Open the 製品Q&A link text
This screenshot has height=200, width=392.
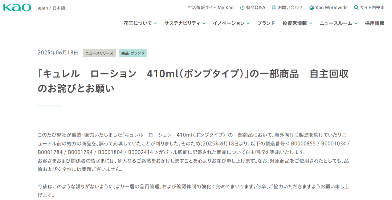pyautogui.click(x=256, y=8)
